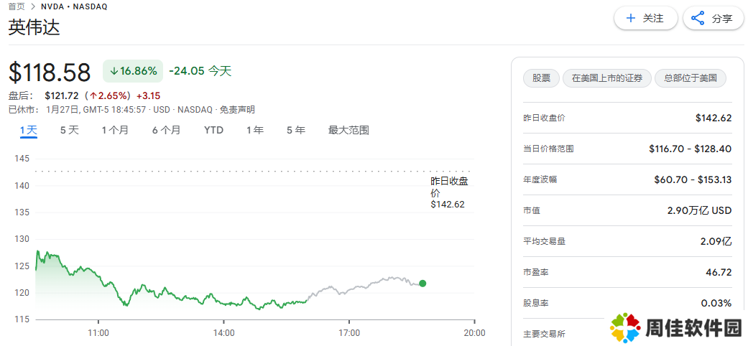Switch chart to 1 个月 range

point(115,130)
